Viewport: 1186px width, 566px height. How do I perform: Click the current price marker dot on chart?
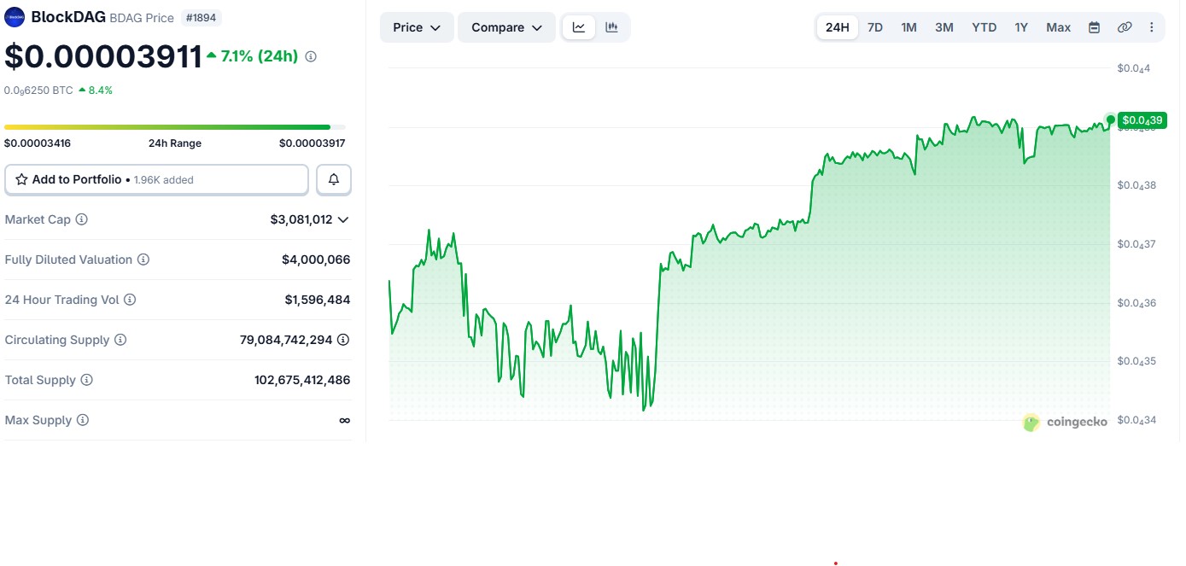click(x=1110, y=120)
